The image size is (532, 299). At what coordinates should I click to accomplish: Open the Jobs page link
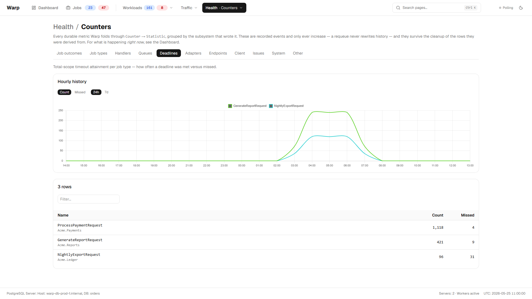coord(74,8)
